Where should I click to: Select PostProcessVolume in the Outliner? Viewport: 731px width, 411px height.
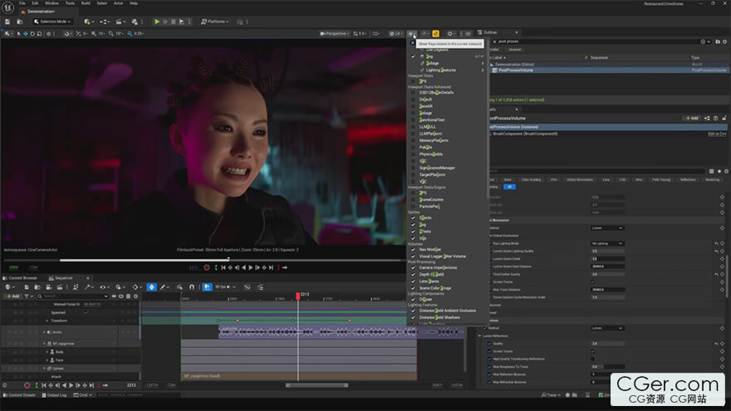pos(515,70)
